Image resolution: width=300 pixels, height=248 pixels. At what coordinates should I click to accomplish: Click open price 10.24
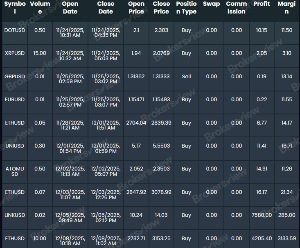tap(136, 215)
